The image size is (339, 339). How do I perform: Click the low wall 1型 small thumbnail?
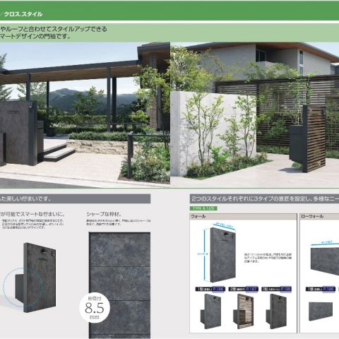click(x=321, y=311)
